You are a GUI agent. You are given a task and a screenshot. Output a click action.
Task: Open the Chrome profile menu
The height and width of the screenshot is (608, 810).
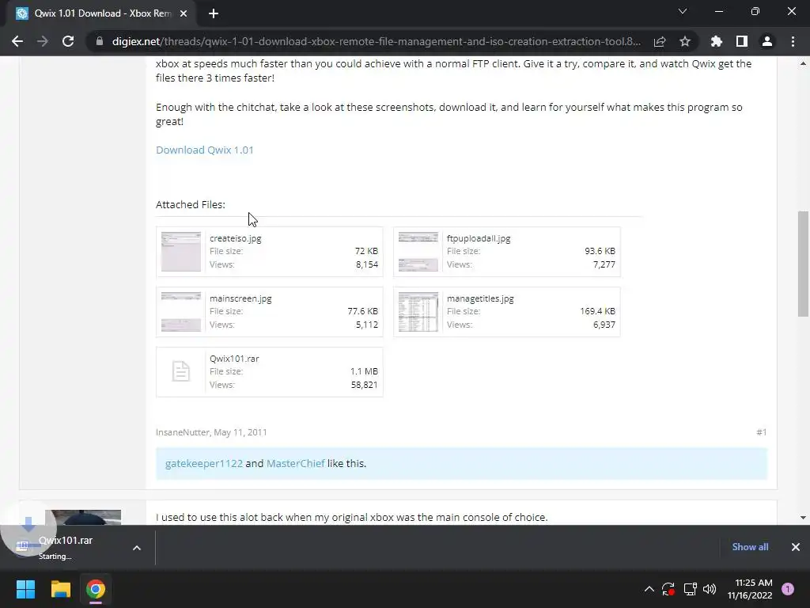coord(767,41)
